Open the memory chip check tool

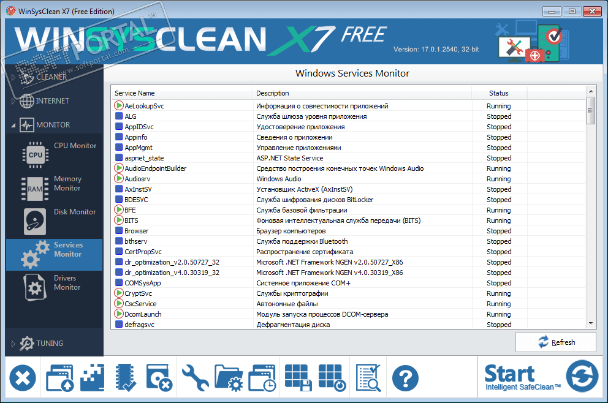[126, 378]
